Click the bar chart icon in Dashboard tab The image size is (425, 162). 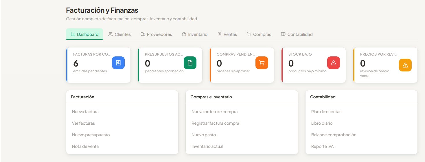(73, 34)
